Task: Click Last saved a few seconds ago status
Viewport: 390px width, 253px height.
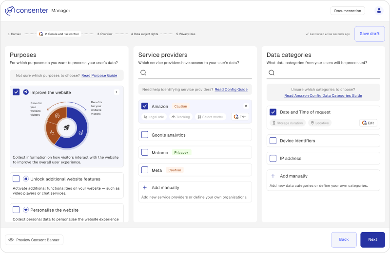Action: click(x=328, y=34)
